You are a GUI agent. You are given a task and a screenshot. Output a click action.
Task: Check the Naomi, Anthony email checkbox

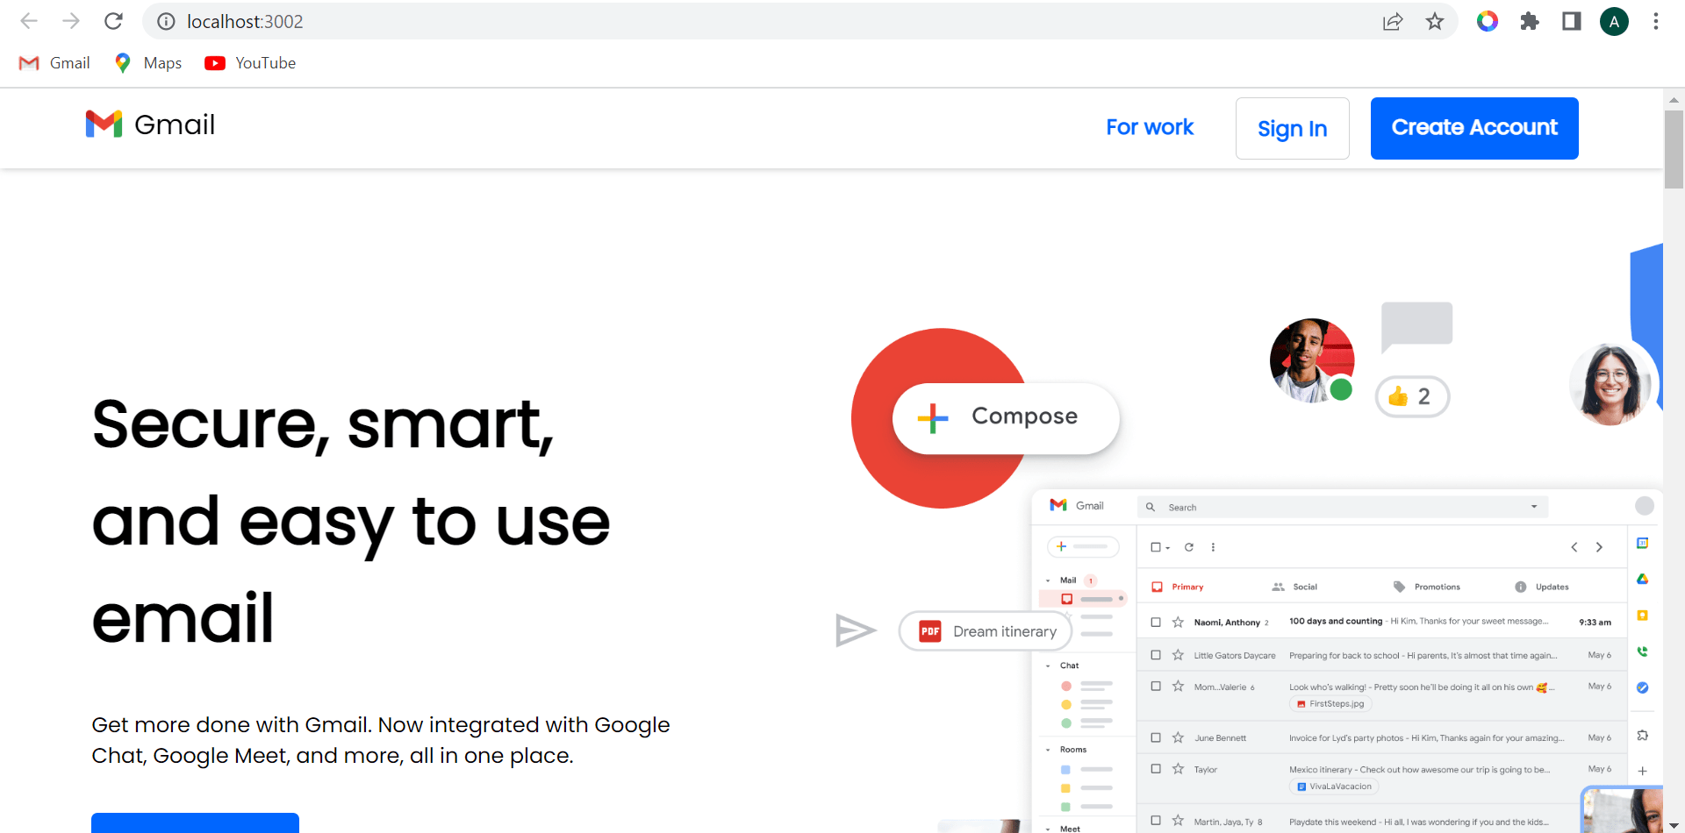(1156, 622)
